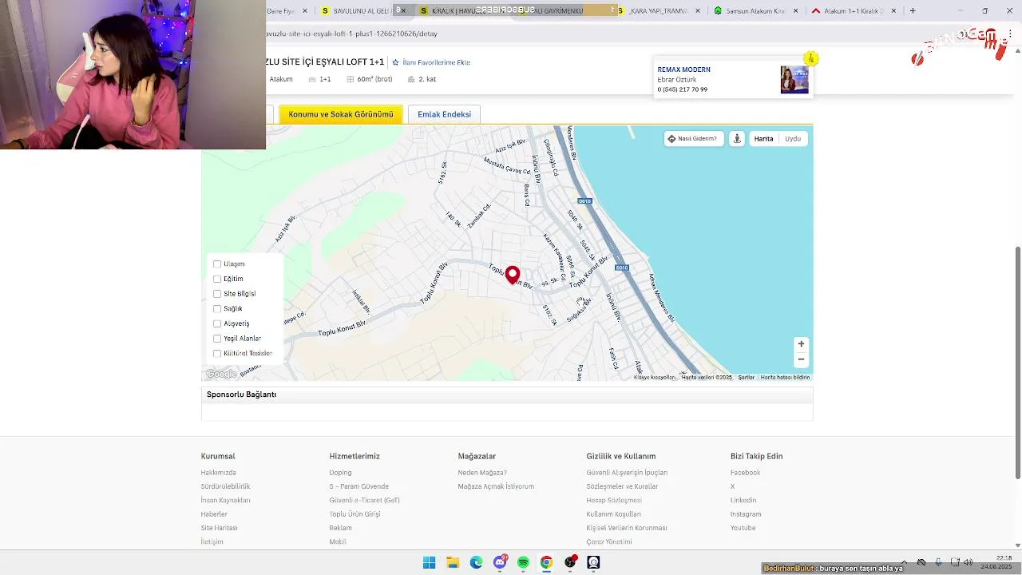Open Instagram footer link
Screen dimensions: 1022x575
pyautogui.click(x=746, y=514)
